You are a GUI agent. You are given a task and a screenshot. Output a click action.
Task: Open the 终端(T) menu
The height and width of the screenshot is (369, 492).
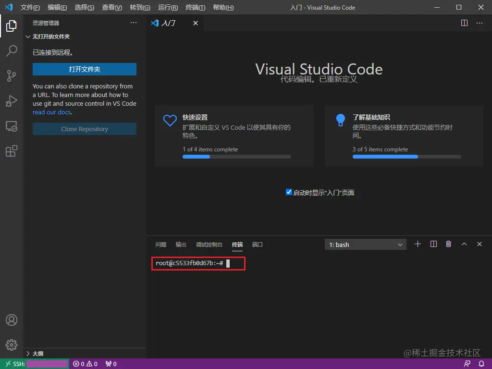point(196,7)
